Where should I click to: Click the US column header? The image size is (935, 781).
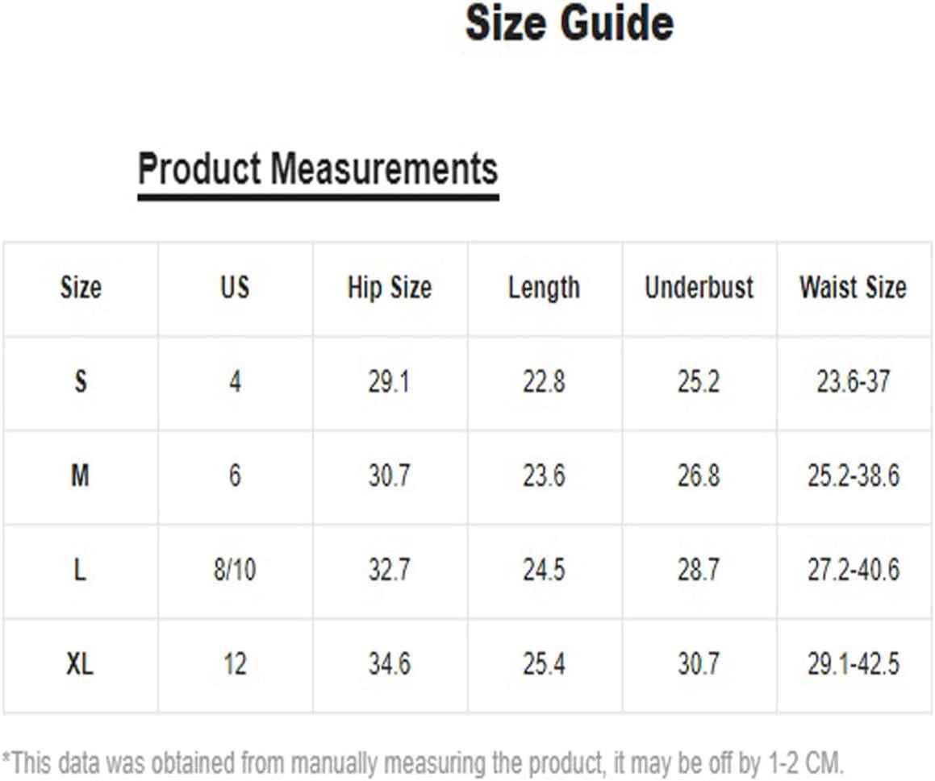235,287
